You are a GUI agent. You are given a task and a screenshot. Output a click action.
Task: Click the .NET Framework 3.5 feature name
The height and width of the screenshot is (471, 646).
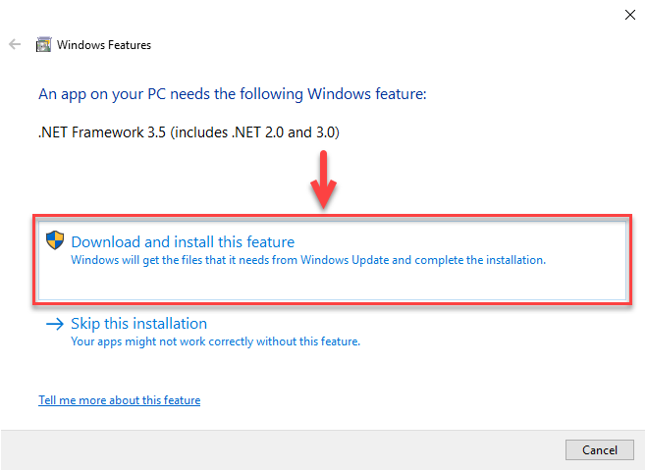(188, 132)
